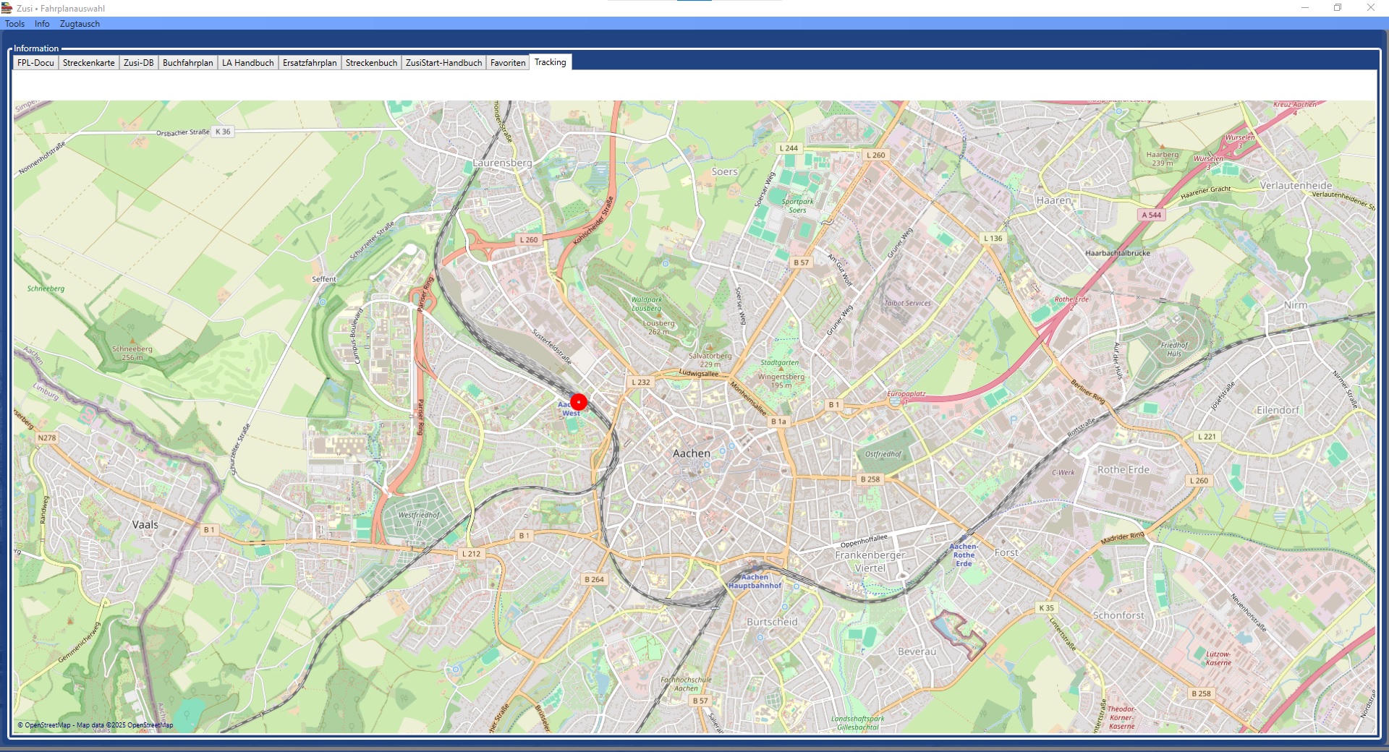The image size is (1389, 752).
Task: Switch to the Ersatzfahrplan tab
Action: (x=310, y=63)
